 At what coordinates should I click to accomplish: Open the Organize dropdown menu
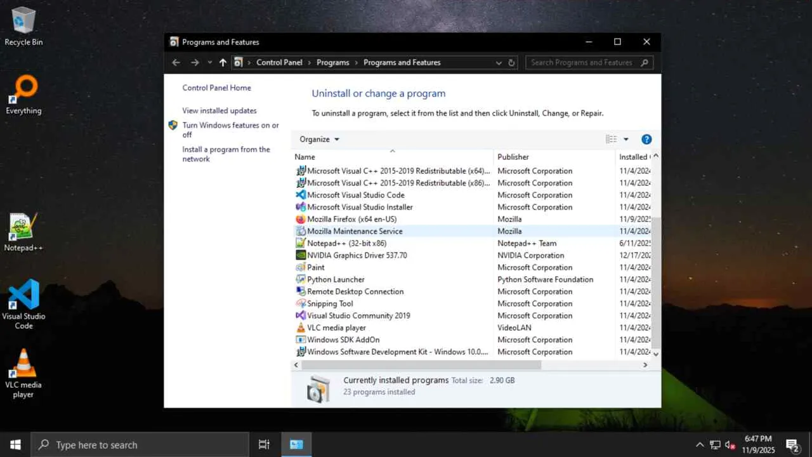(319, 139)
